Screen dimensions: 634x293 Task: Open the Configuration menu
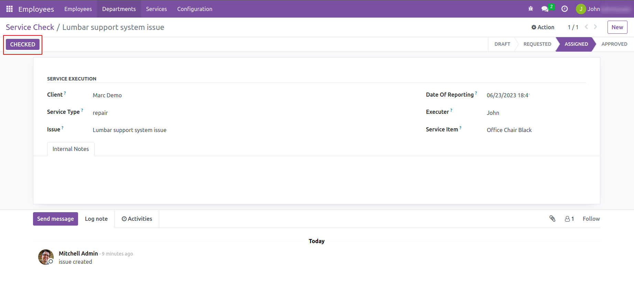195,9
